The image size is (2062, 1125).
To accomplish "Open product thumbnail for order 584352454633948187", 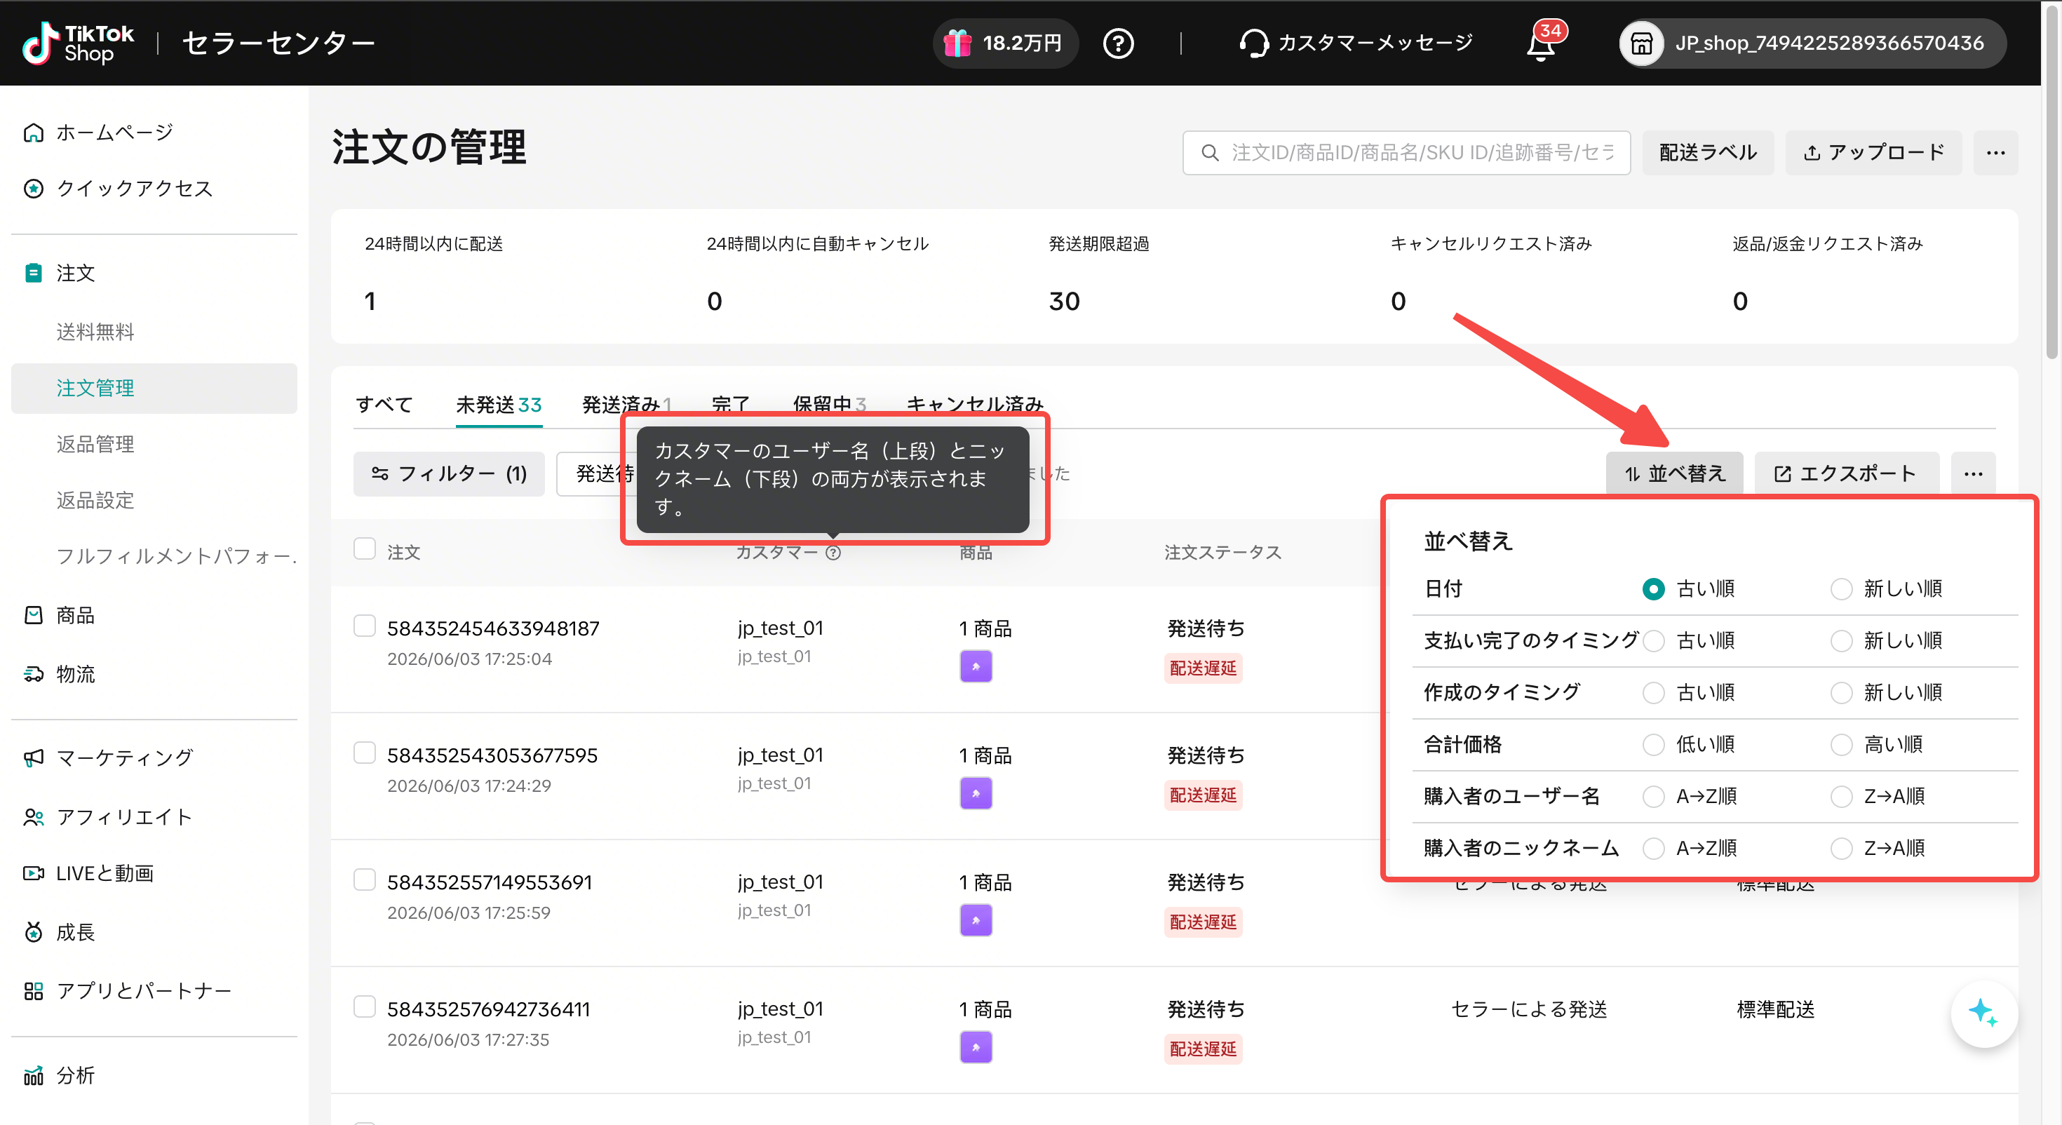I will [976, 666].
